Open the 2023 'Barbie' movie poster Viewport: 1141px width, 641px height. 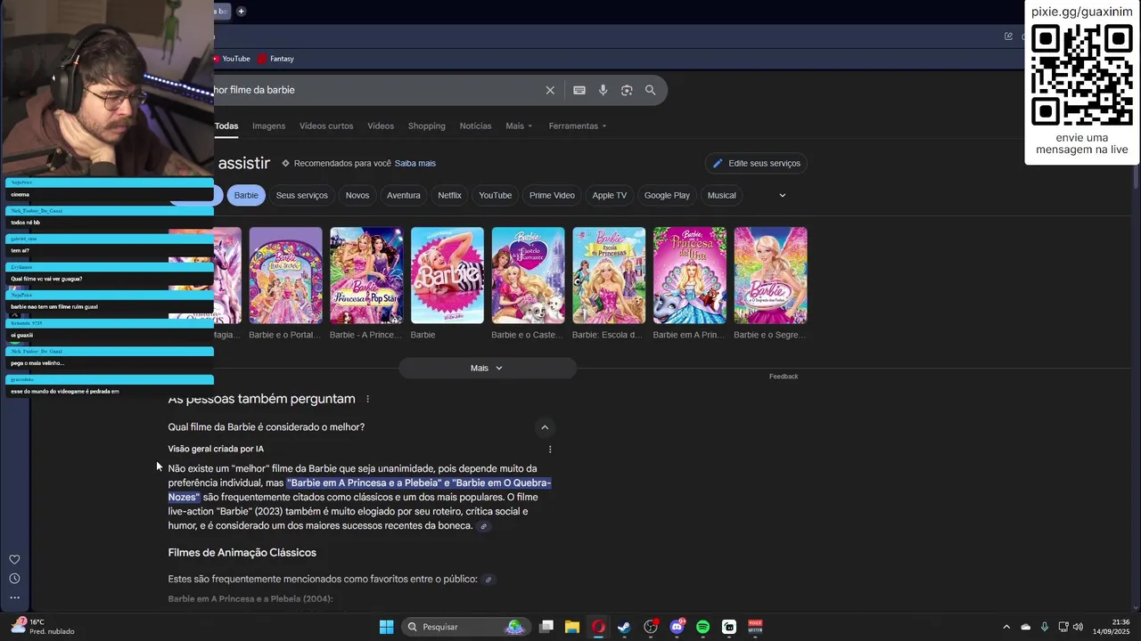click(447, 276)
